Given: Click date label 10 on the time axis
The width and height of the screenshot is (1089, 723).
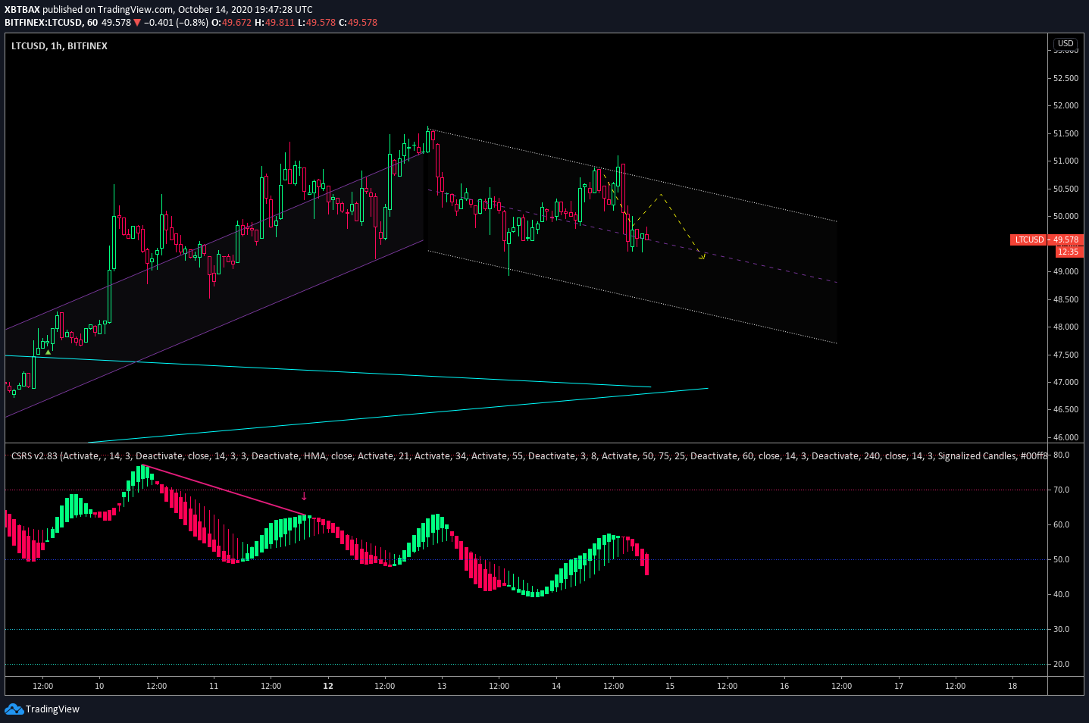Looking at the screenshot, I should [99, 687].
